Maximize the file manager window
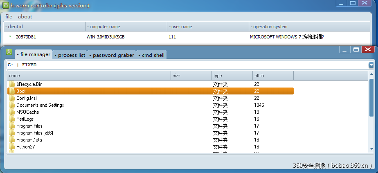This screenshot has height=173, width=378. tap(356, 49)
